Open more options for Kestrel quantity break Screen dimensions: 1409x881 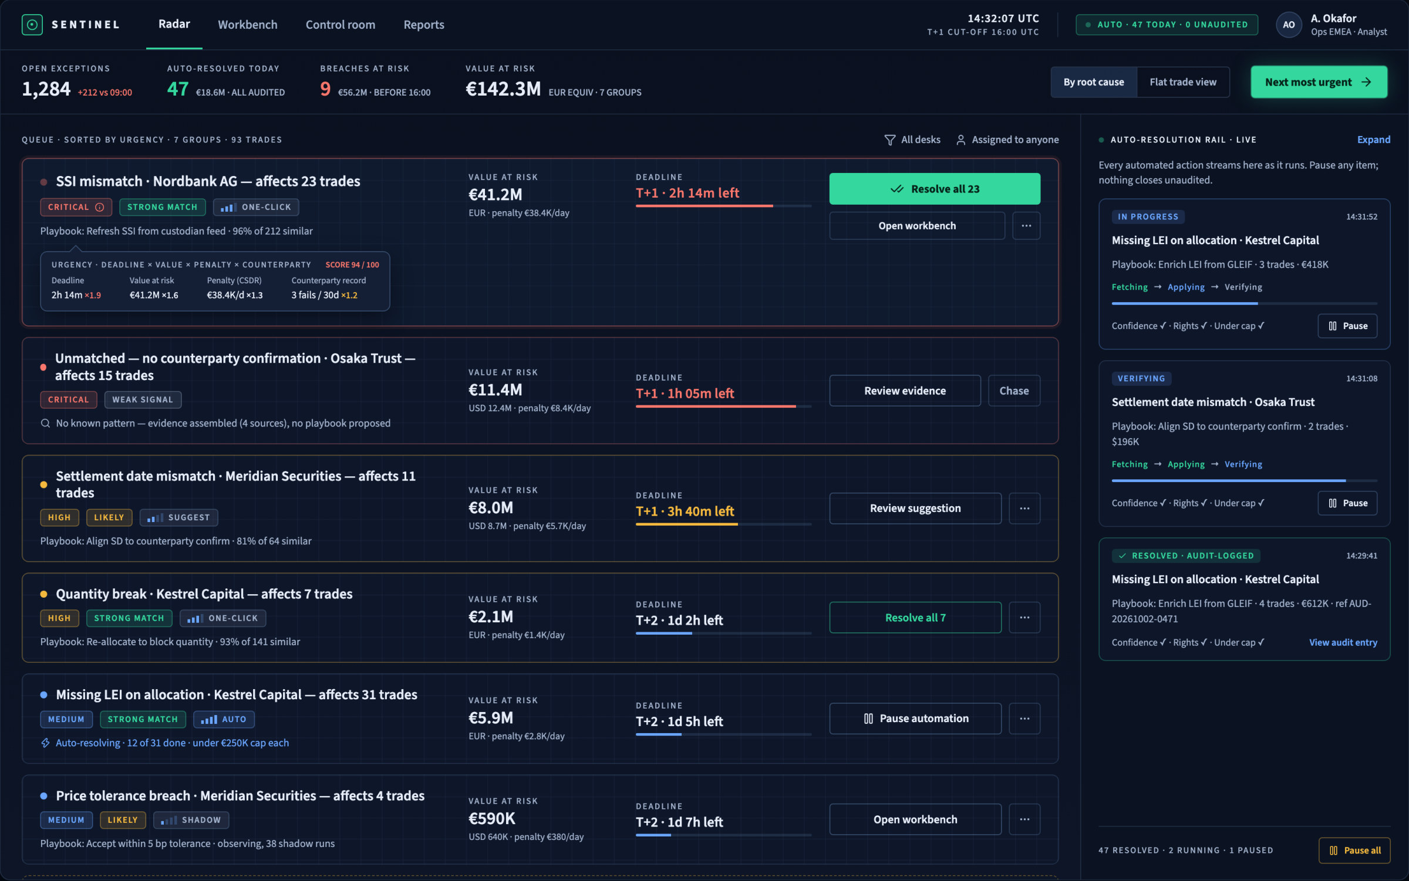click(1024, 618)
